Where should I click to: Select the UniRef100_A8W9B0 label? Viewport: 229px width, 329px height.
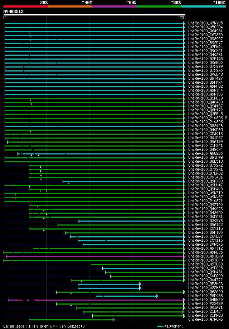tap(205, 154)
